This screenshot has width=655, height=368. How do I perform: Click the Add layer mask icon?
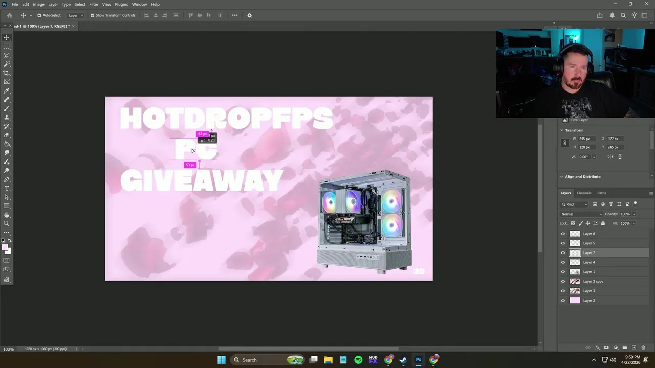click(x=606, y=348)
